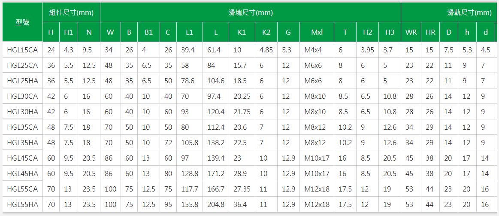This screenshot has width=499, height=216.
Task: Click the HGL55HA model cell
Action: point(22,204)
